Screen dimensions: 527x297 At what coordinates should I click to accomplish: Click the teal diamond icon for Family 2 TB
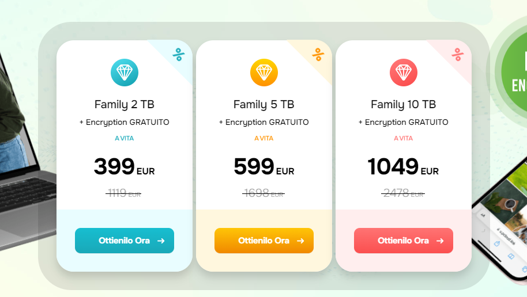click(125, 73)
